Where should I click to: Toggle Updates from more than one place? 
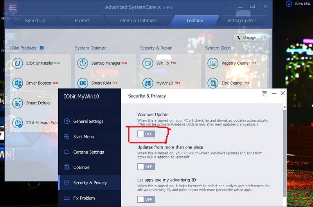click(146, 166)
